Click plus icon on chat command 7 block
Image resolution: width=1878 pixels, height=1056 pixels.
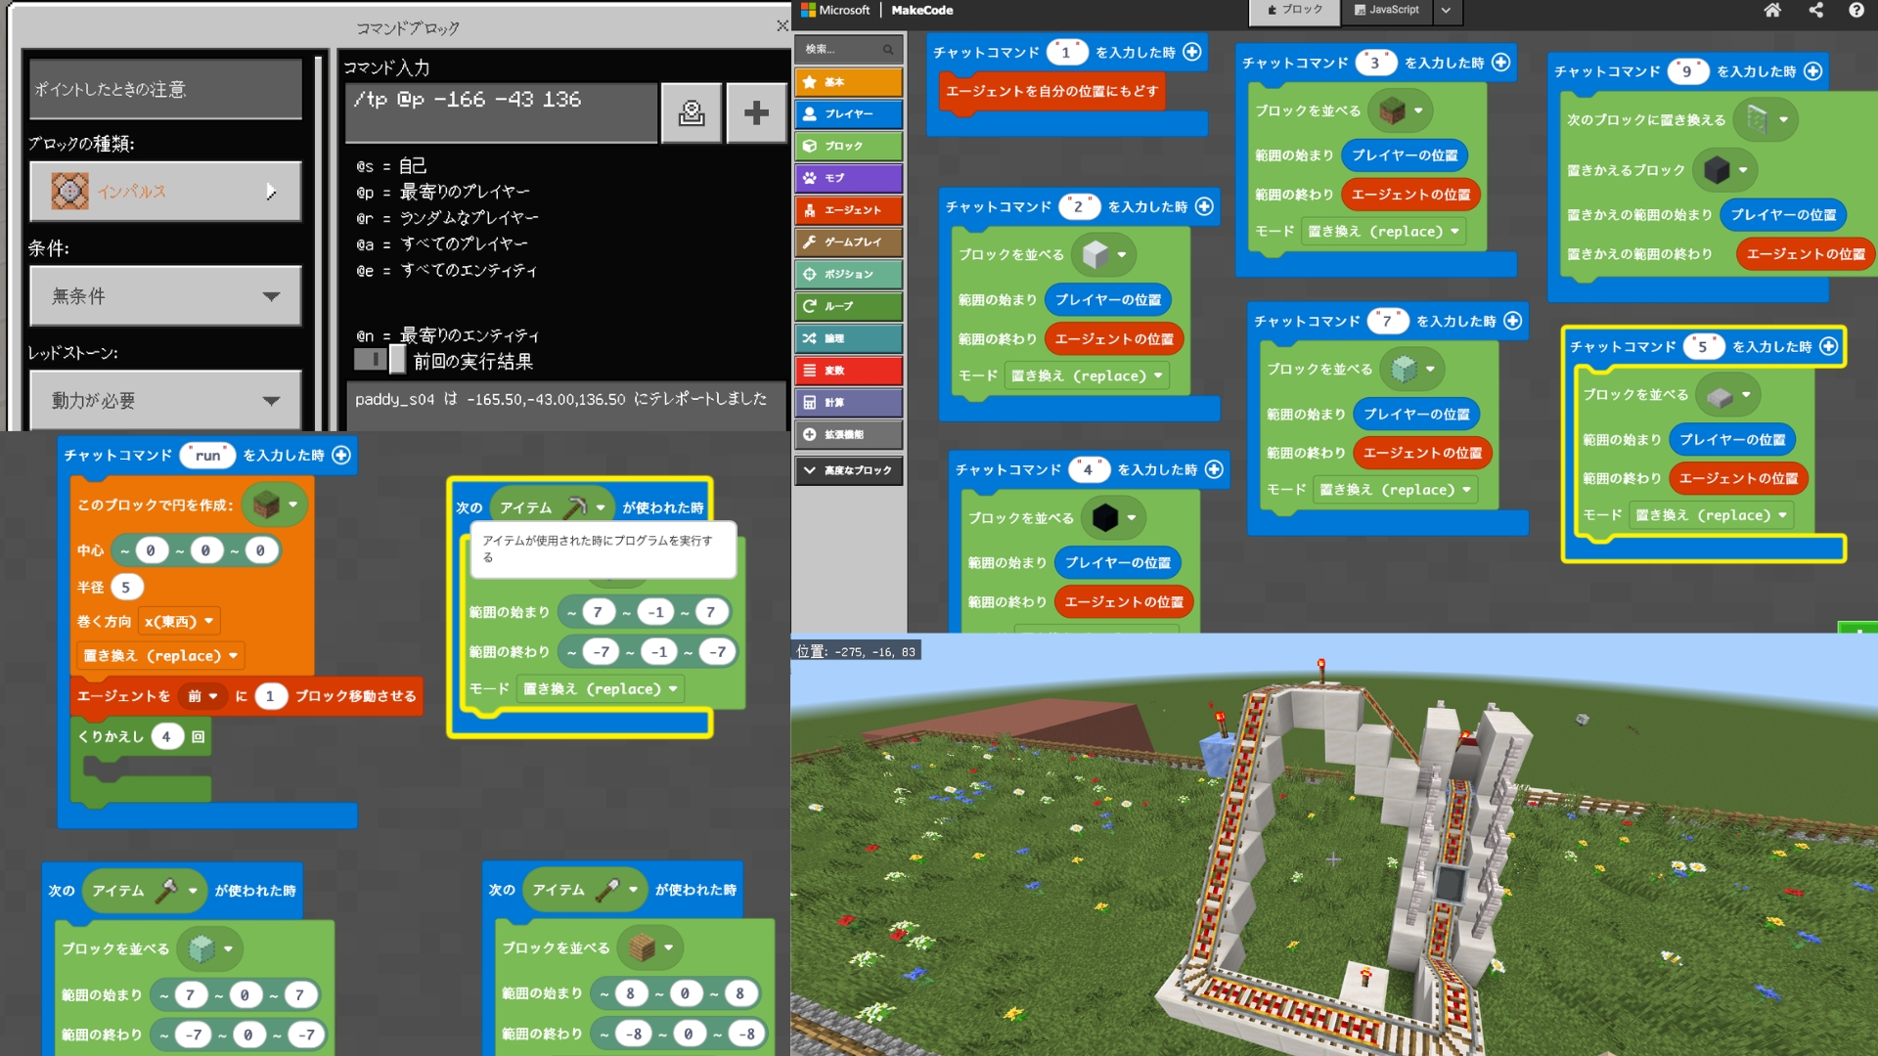pos(1512,321)
